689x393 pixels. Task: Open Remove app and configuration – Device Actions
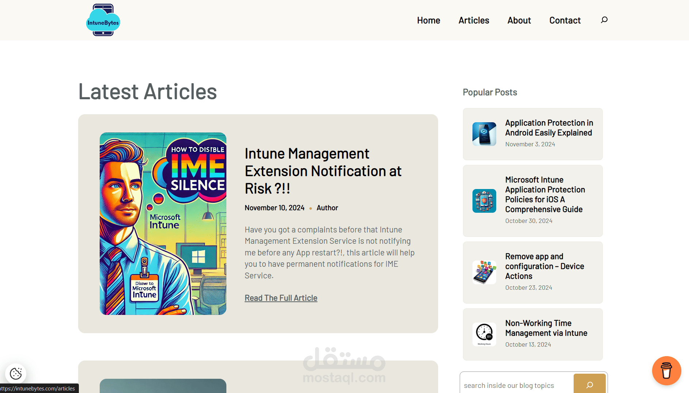(x=544, y=266)
